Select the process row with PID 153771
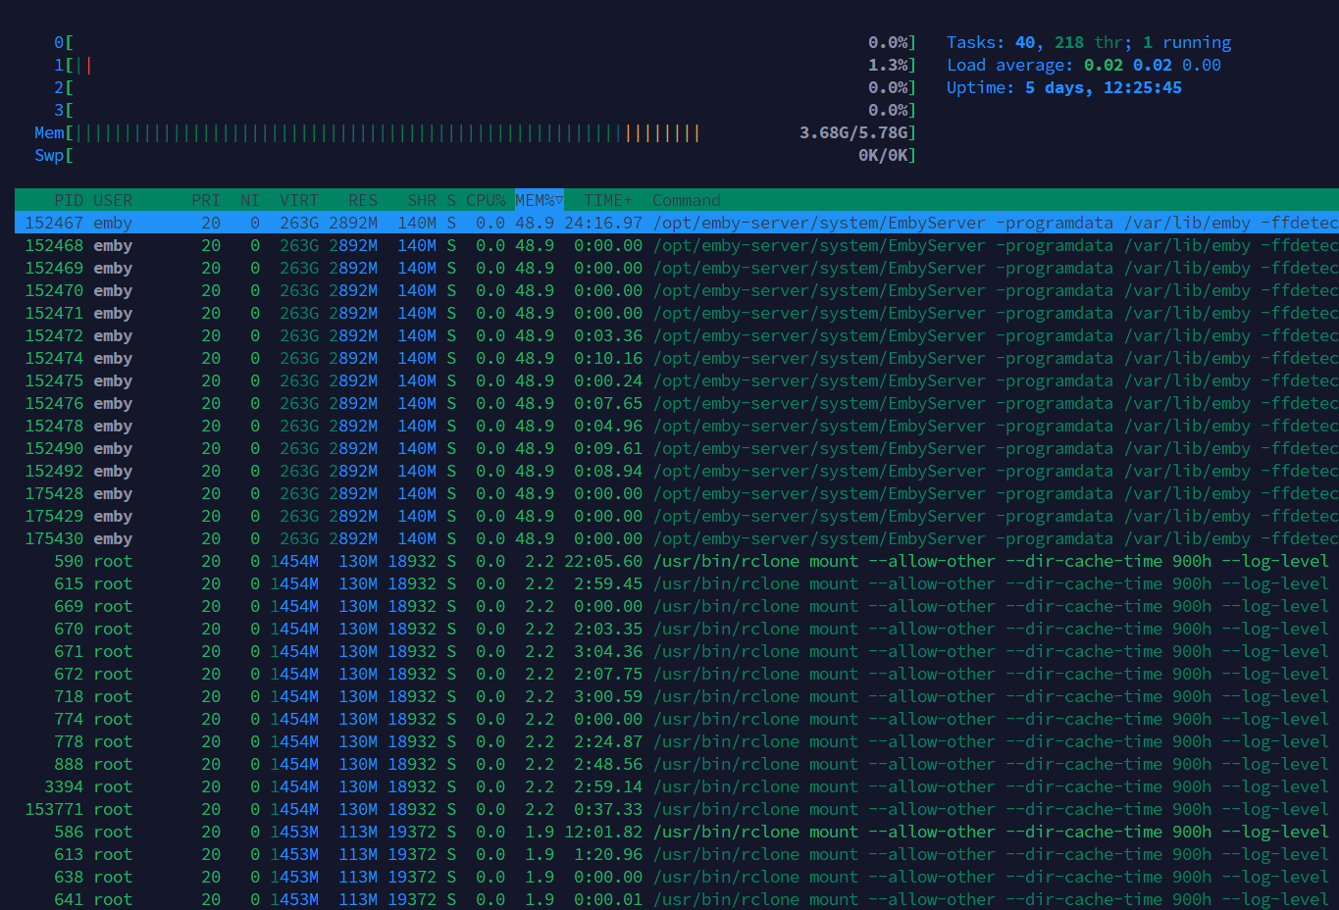 [x=677, y=809]
